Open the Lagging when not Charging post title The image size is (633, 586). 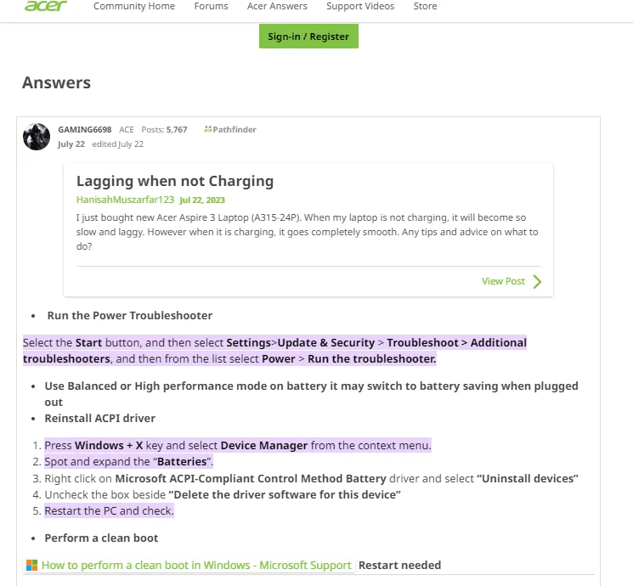(x=175, y=181)
